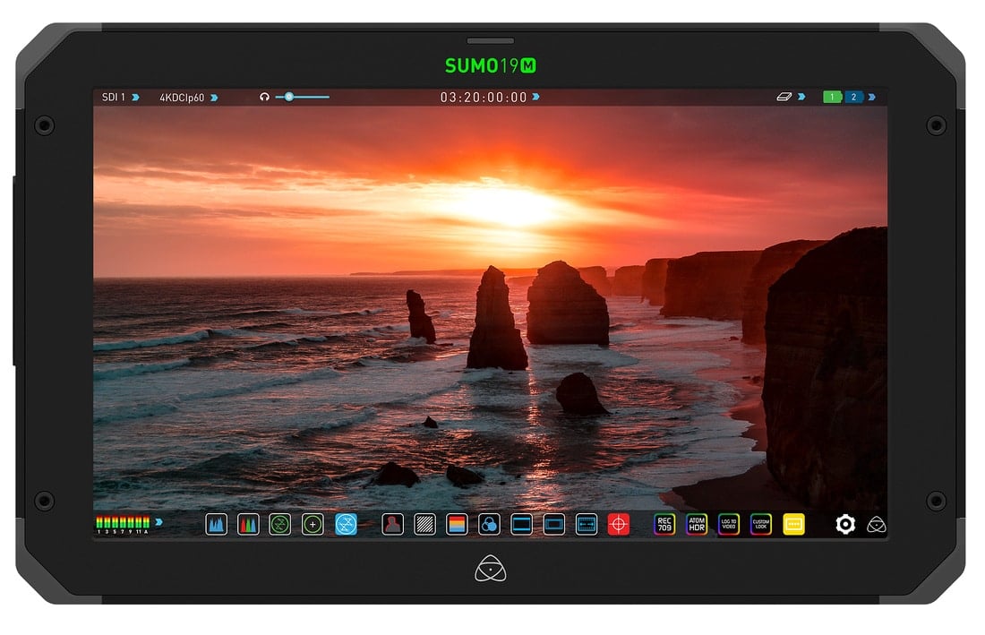
Task: Open the settings gear
Action: pyautogui.click(x=845, y=524)
